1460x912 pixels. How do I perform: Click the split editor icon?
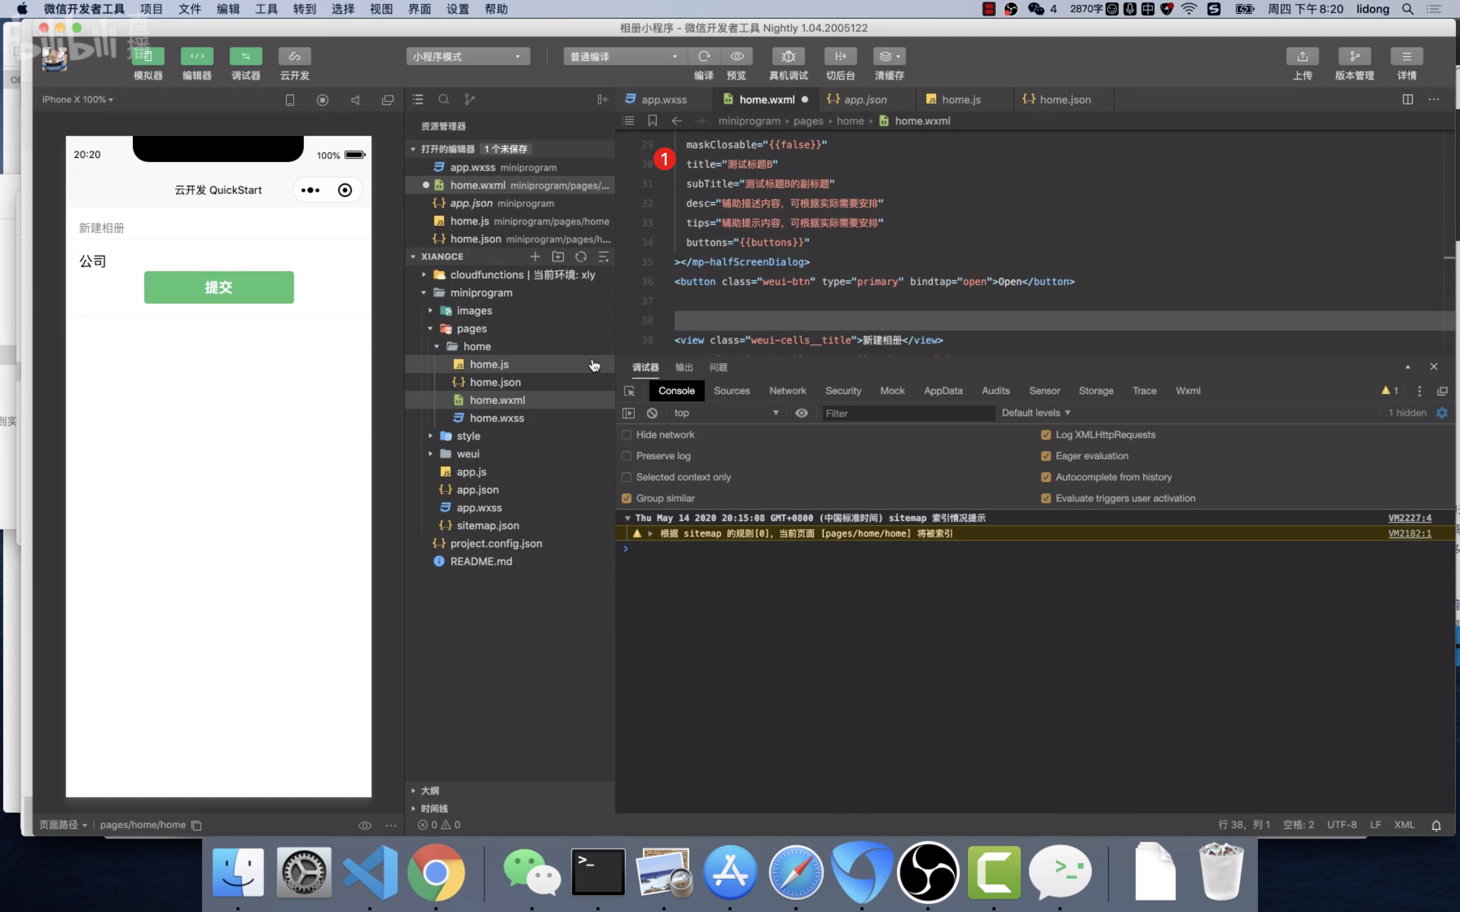pos(1407,100)
